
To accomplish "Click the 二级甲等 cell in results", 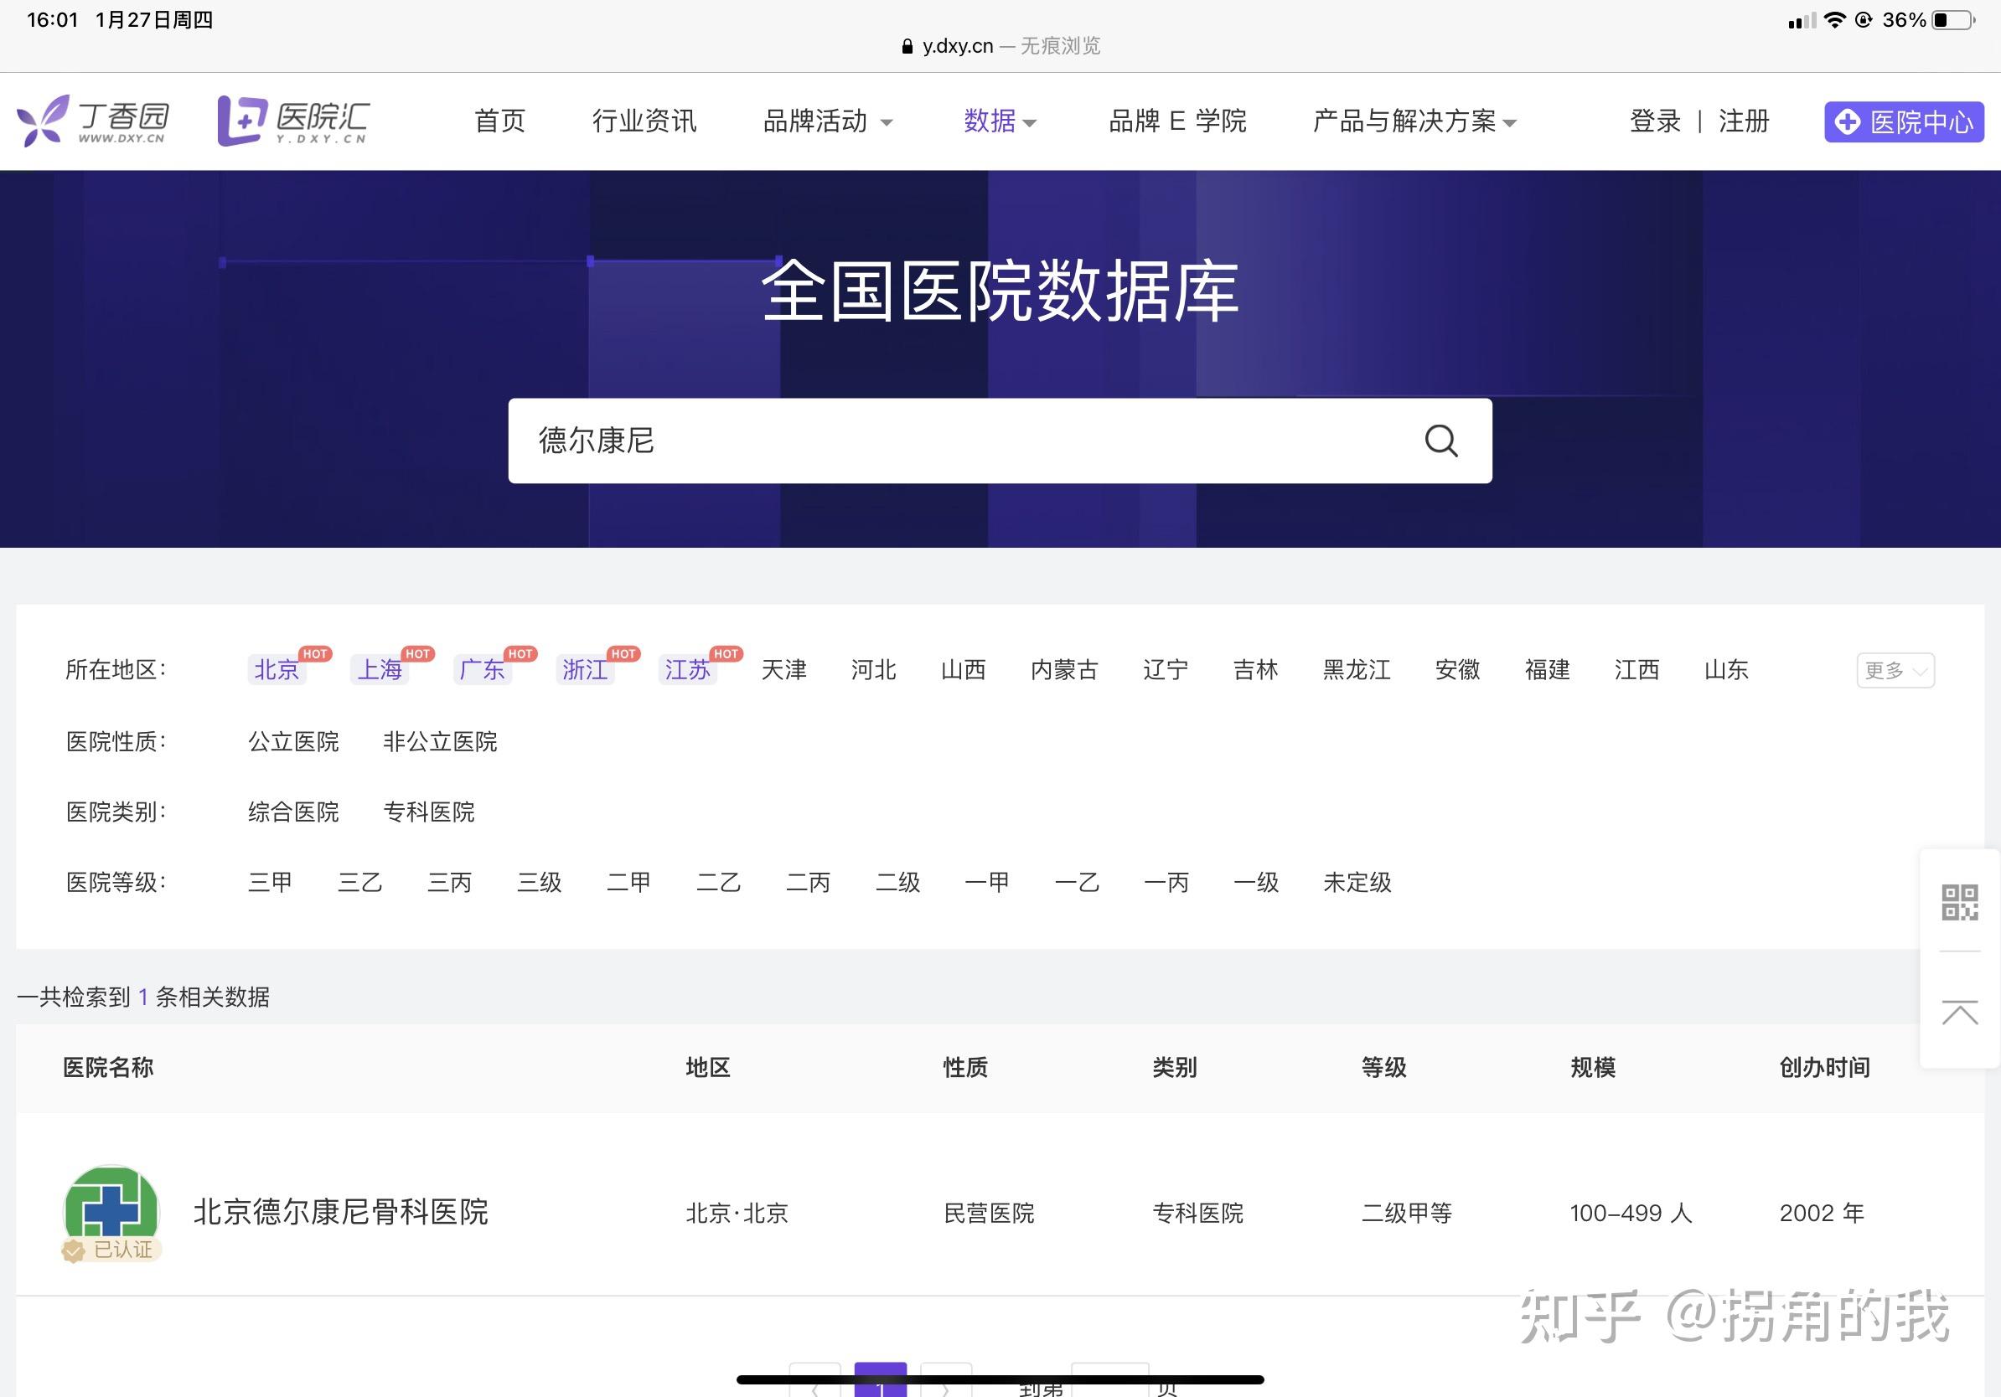I will pos(1407,1213).
